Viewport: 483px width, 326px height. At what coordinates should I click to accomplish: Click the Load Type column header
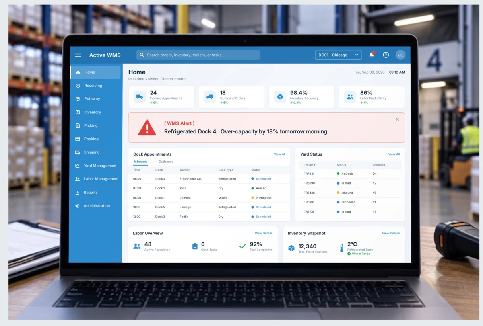click(x=226, y=170)
